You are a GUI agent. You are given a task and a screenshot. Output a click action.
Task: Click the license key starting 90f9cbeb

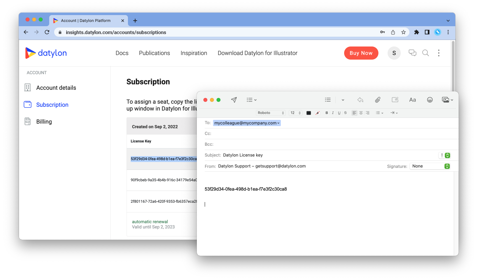(164, 180)
